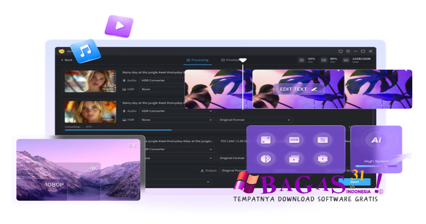Click the CPU usage icon

coord(302,60)
